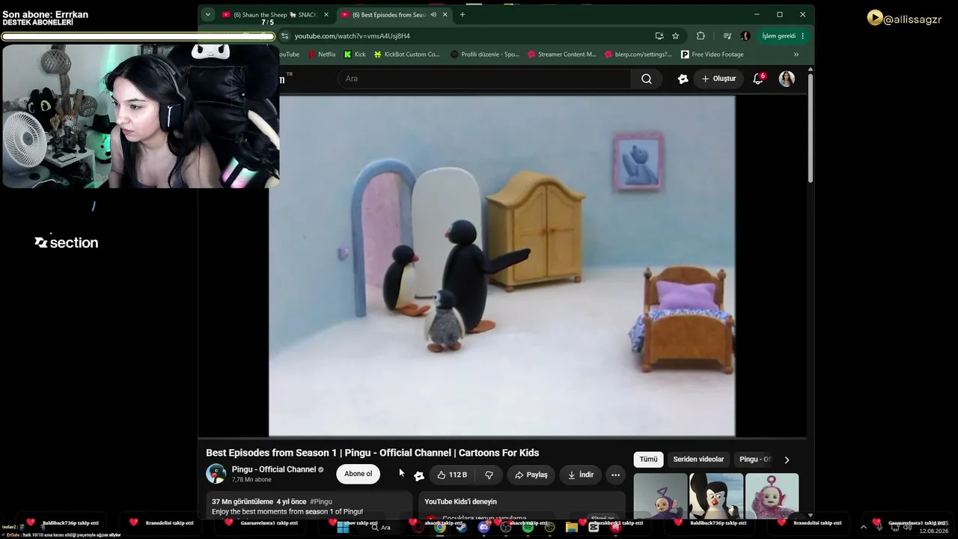Open File Explorer from the taskbar

(572, 527)
